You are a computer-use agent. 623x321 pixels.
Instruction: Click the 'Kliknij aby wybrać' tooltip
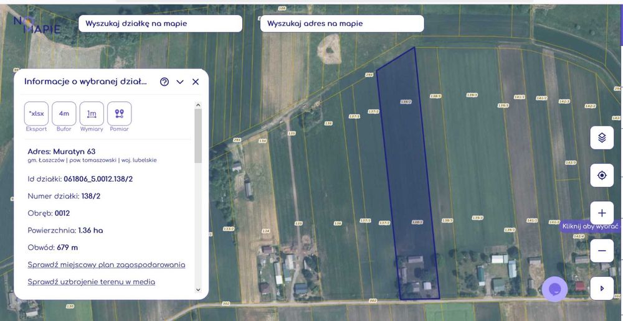590,226
